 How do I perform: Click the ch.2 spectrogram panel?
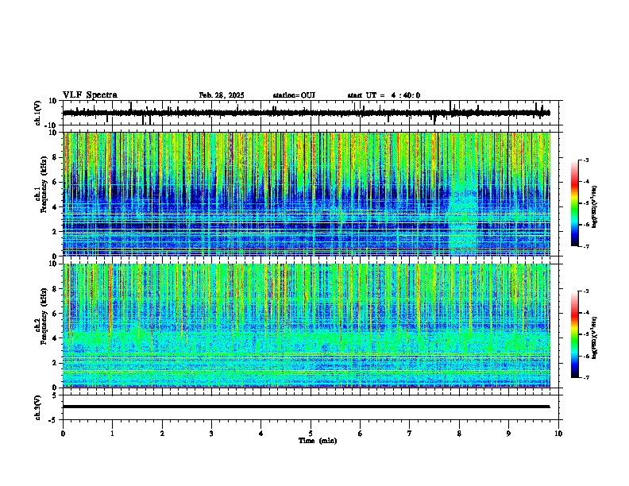[x=307, y=326]
